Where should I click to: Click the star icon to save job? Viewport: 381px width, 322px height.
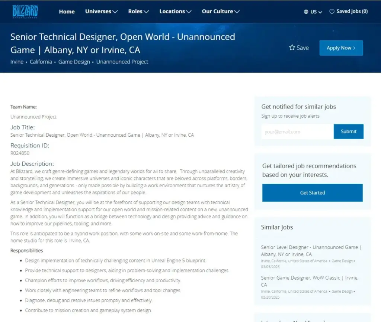[x=292, y=48]
